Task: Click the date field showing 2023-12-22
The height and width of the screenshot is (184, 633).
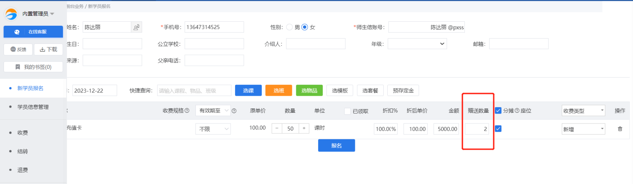Action: point(95,90)
